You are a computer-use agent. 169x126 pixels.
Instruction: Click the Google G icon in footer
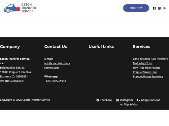138,100
